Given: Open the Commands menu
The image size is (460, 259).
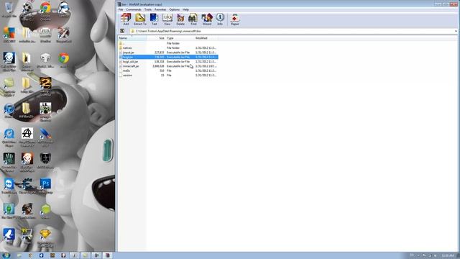Looking at the screenshot, I should coord(134,9).
